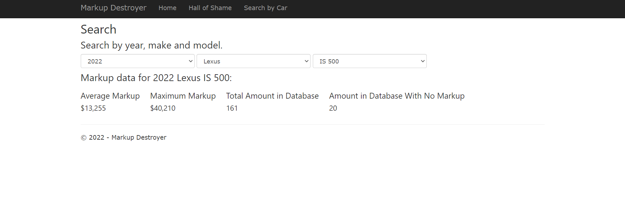Select the $13,255 average markup value
Viewport: 625px width, 209px height.
coord(93,108)
